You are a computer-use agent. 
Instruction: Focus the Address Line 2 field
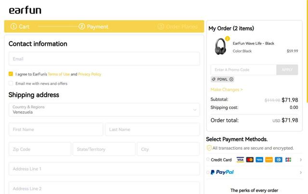click(104, 188)
